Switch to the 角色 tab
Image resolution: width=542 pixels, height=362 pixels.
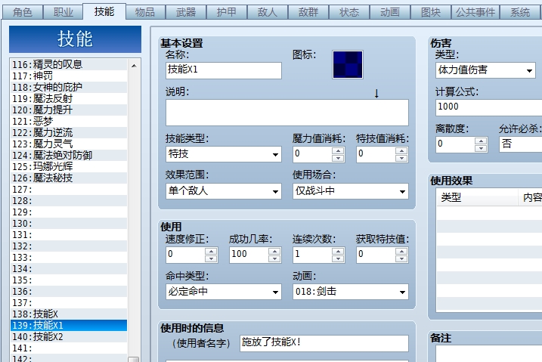click(23, 12)
